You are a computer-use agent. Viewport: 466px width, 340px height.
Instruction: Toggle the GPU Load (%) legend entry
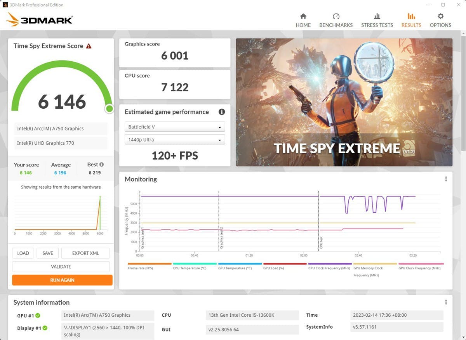pos(285,266)
